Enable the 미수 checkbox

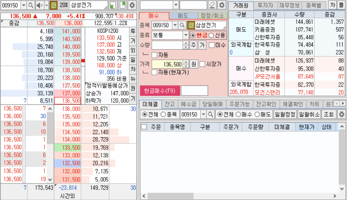point(212,45)
